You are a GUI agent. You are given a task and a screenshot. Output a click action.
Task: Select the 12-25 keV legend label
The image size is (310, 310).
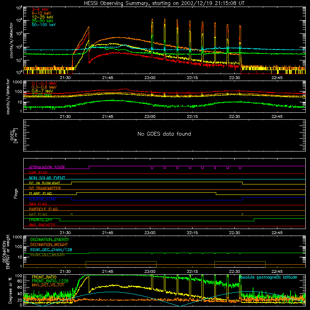pos(43,17)
